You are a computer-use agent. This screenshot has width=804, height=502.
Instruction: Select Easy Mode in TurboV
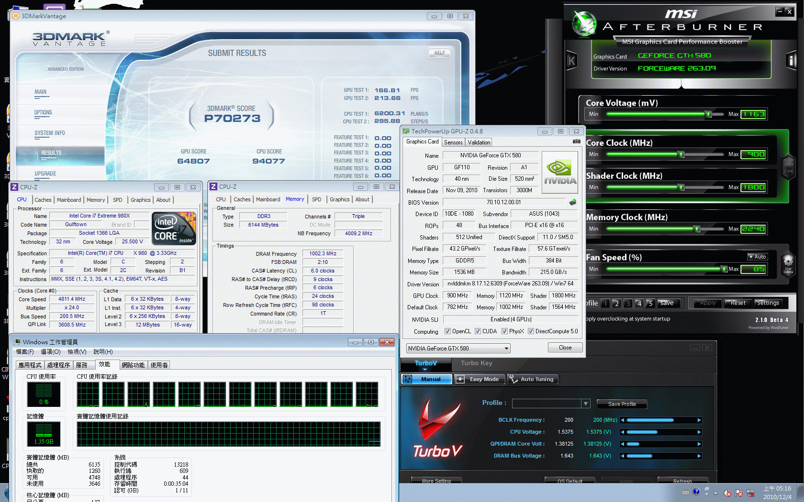tap(479, 379)
